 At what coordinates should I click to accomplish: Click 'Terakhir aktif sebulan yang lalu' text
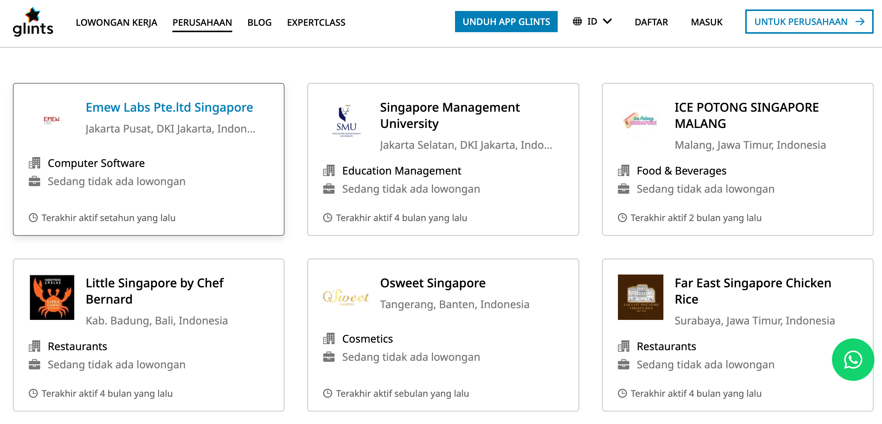(x=402, y=393)
